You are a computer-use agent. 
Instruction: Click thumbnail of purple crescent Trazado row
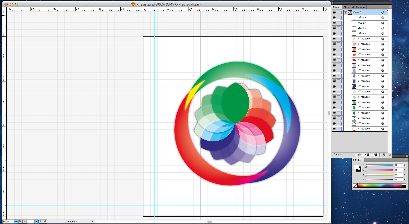click(x=354, y=118)
